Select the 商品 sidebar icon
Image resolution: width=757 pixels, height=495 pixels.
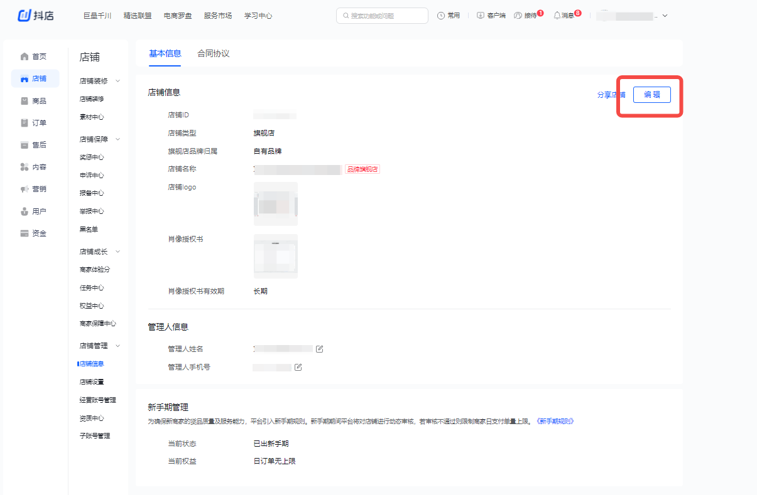coord(25,101)
